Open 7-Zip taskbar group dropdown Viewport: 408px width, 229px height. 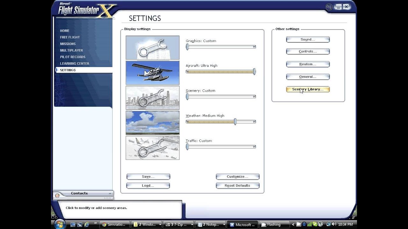192,225
